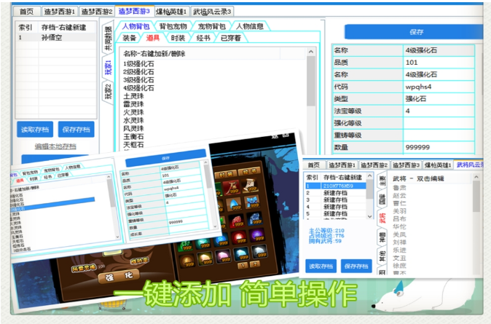The height and width of the screenshot is (324, 491).
Task: Click save list scroll-down arrow, lower-right window
Action: pyautogui.click(x=369, y=216)
